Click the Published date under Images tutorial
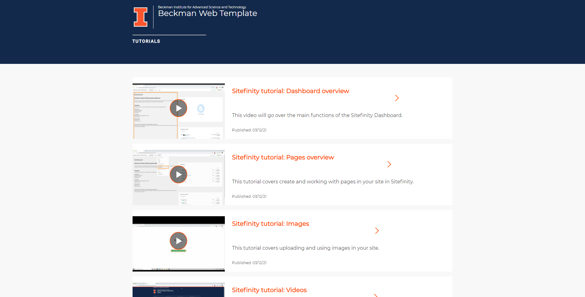585x297 pixels. pos(249,263)
